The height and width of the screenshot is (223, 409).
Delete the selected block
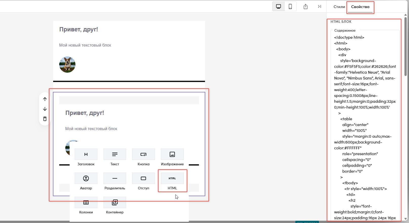point(45,119)
